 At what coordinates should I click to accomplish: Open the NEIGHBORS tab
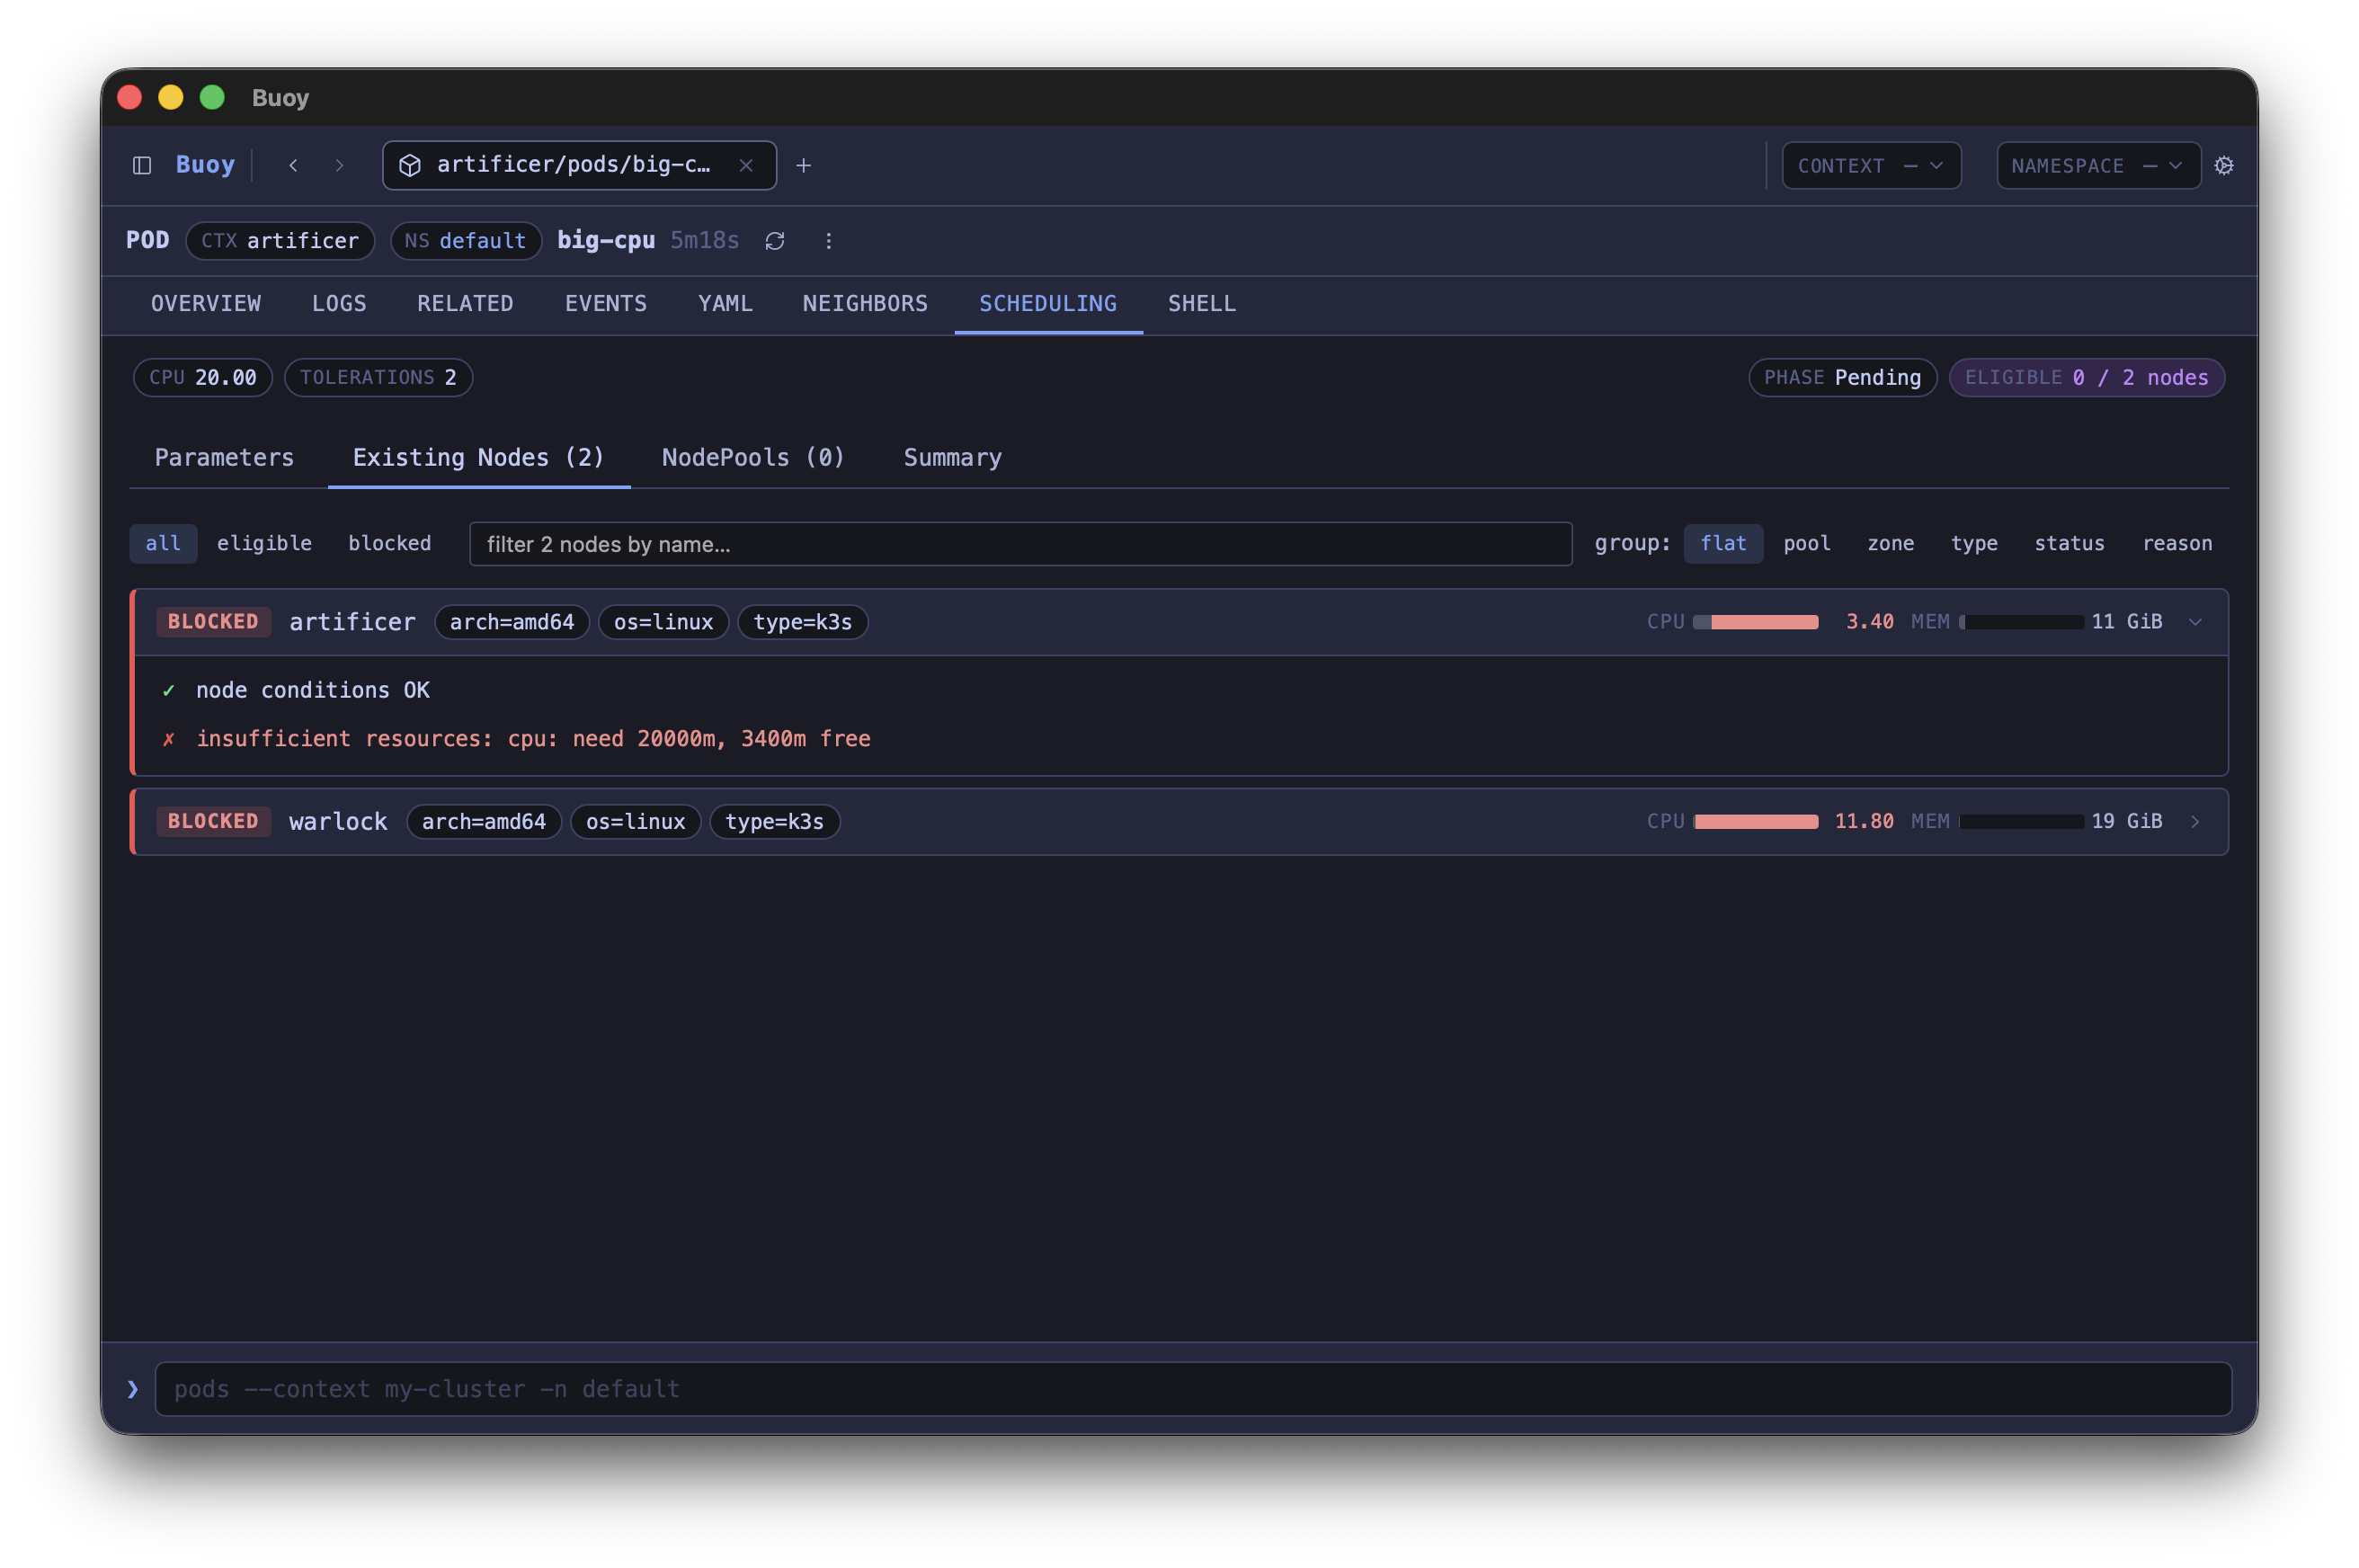coord(865,303)
